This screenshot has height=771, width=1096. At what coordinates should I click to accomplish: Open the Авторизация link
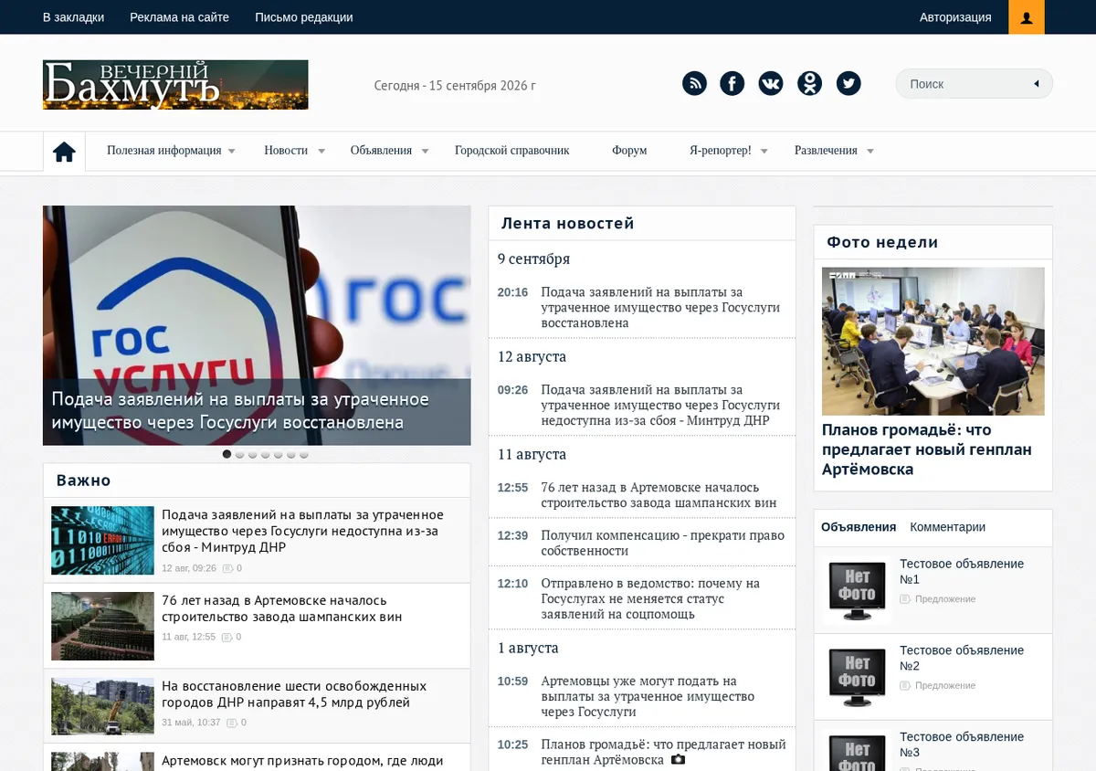[955, 17]
